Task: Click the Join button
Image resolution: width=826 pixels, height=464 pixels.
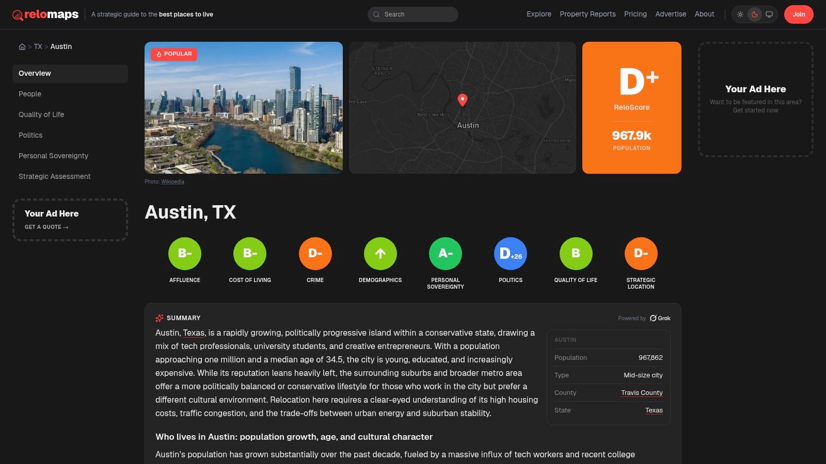Action: [799, 14]
